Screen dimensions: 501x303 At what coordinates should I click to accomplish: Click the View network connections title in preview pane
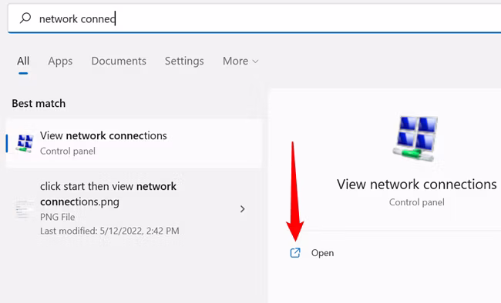[417, 185]
